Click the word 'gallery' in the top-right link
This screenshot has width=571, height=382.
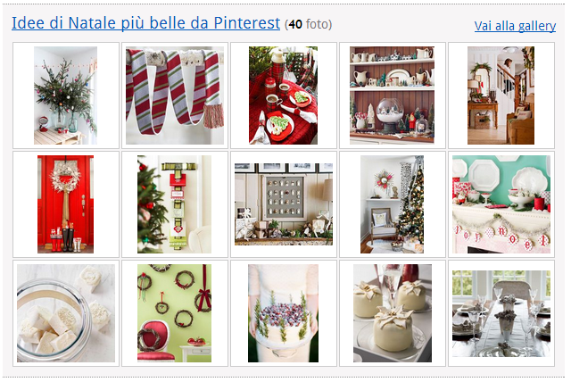(537, 26)
